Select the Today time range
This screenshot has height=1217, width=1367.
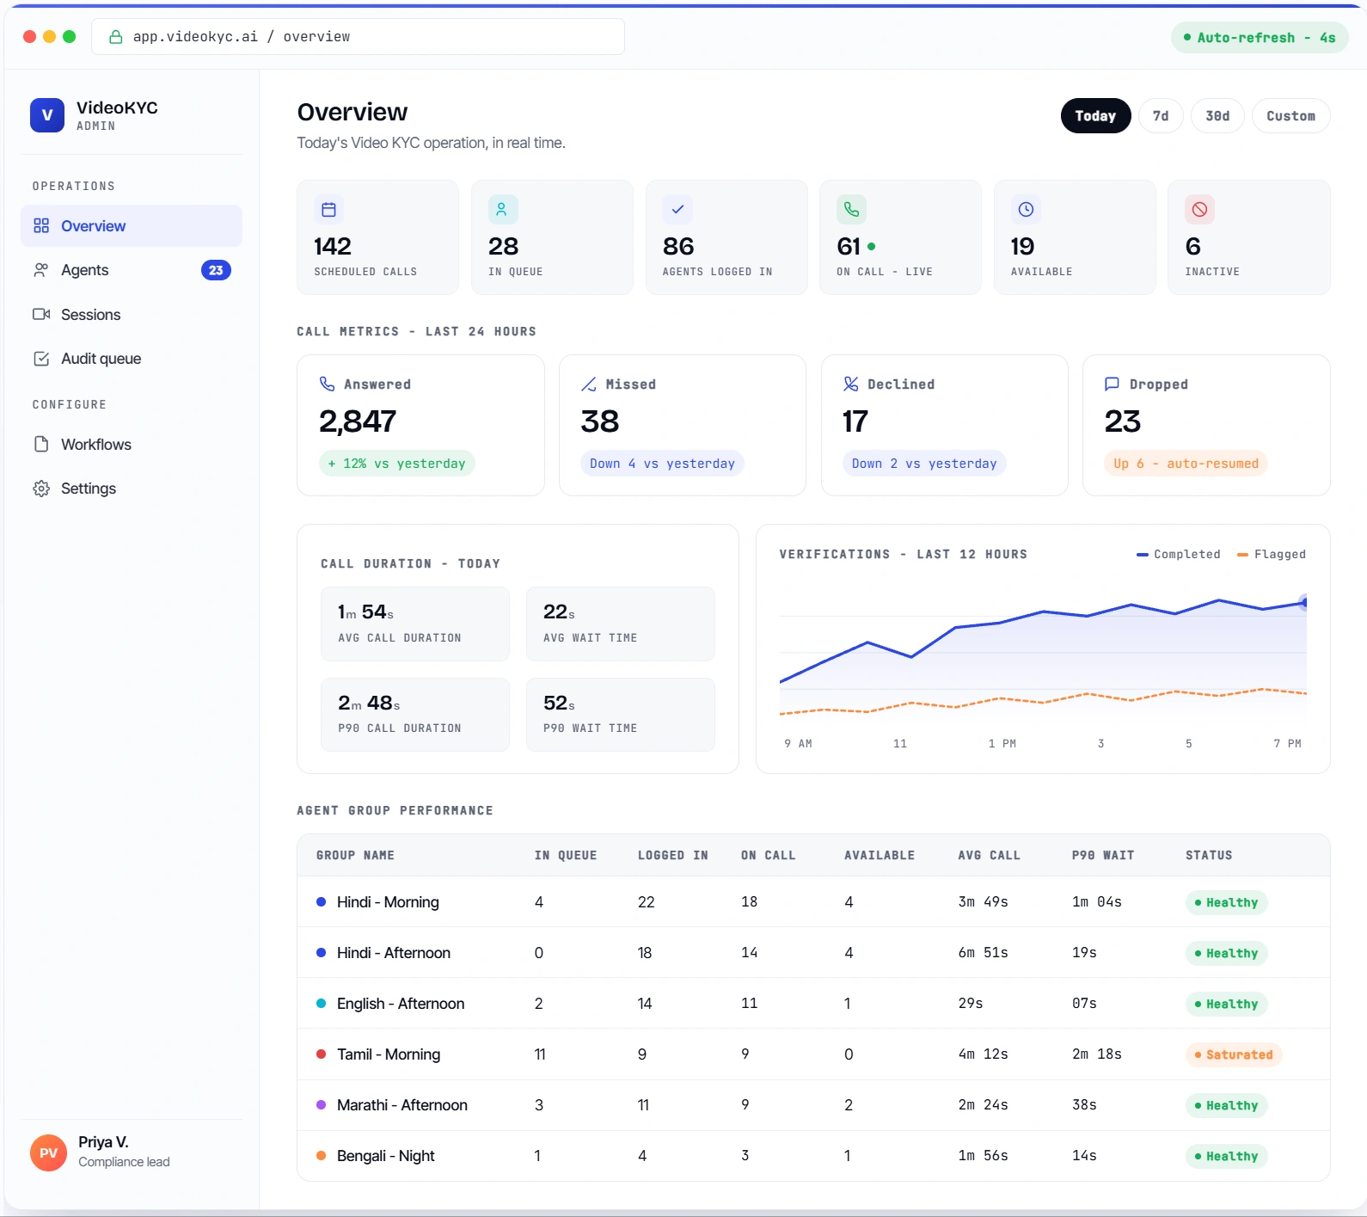[1095, 116]
